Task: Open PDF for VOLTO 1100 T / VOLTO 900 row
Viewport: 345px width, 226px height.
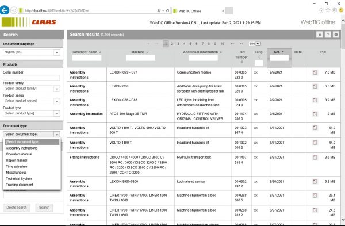Action: (x=315, y=128)
